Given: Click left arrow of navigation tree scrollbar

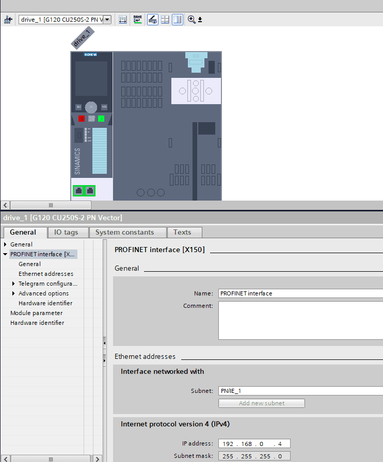Looking at the screenshot, I should pyautogui.click(x=5, y=459).
